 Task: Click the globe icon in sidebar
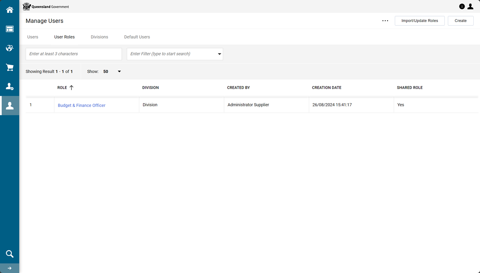10,48
